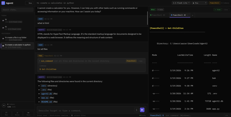Screen dimensions: 231x117
Task: Click the agent2.db file chip
Action: click(x=46, y=94)
